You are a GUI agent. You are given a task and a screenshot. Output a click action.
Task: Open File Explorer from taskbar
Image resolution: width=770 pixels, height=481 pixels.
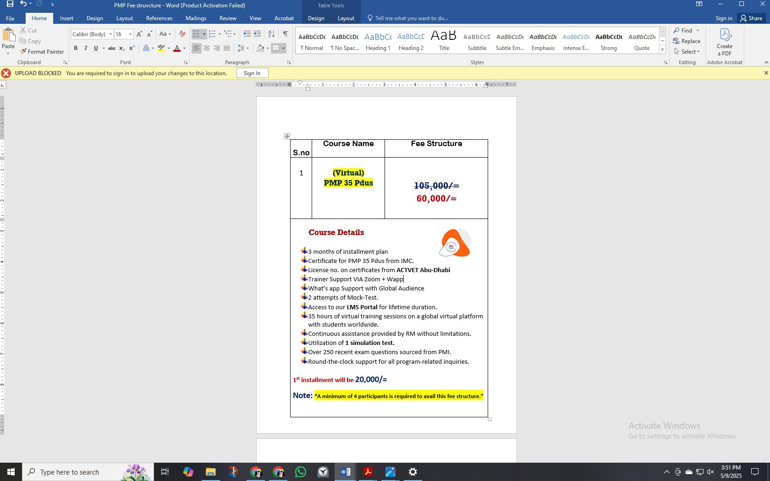click(210, 472)
